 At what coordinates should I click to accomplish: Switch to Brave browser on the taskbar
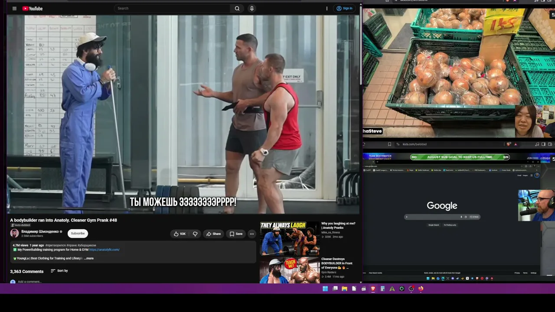373,289
